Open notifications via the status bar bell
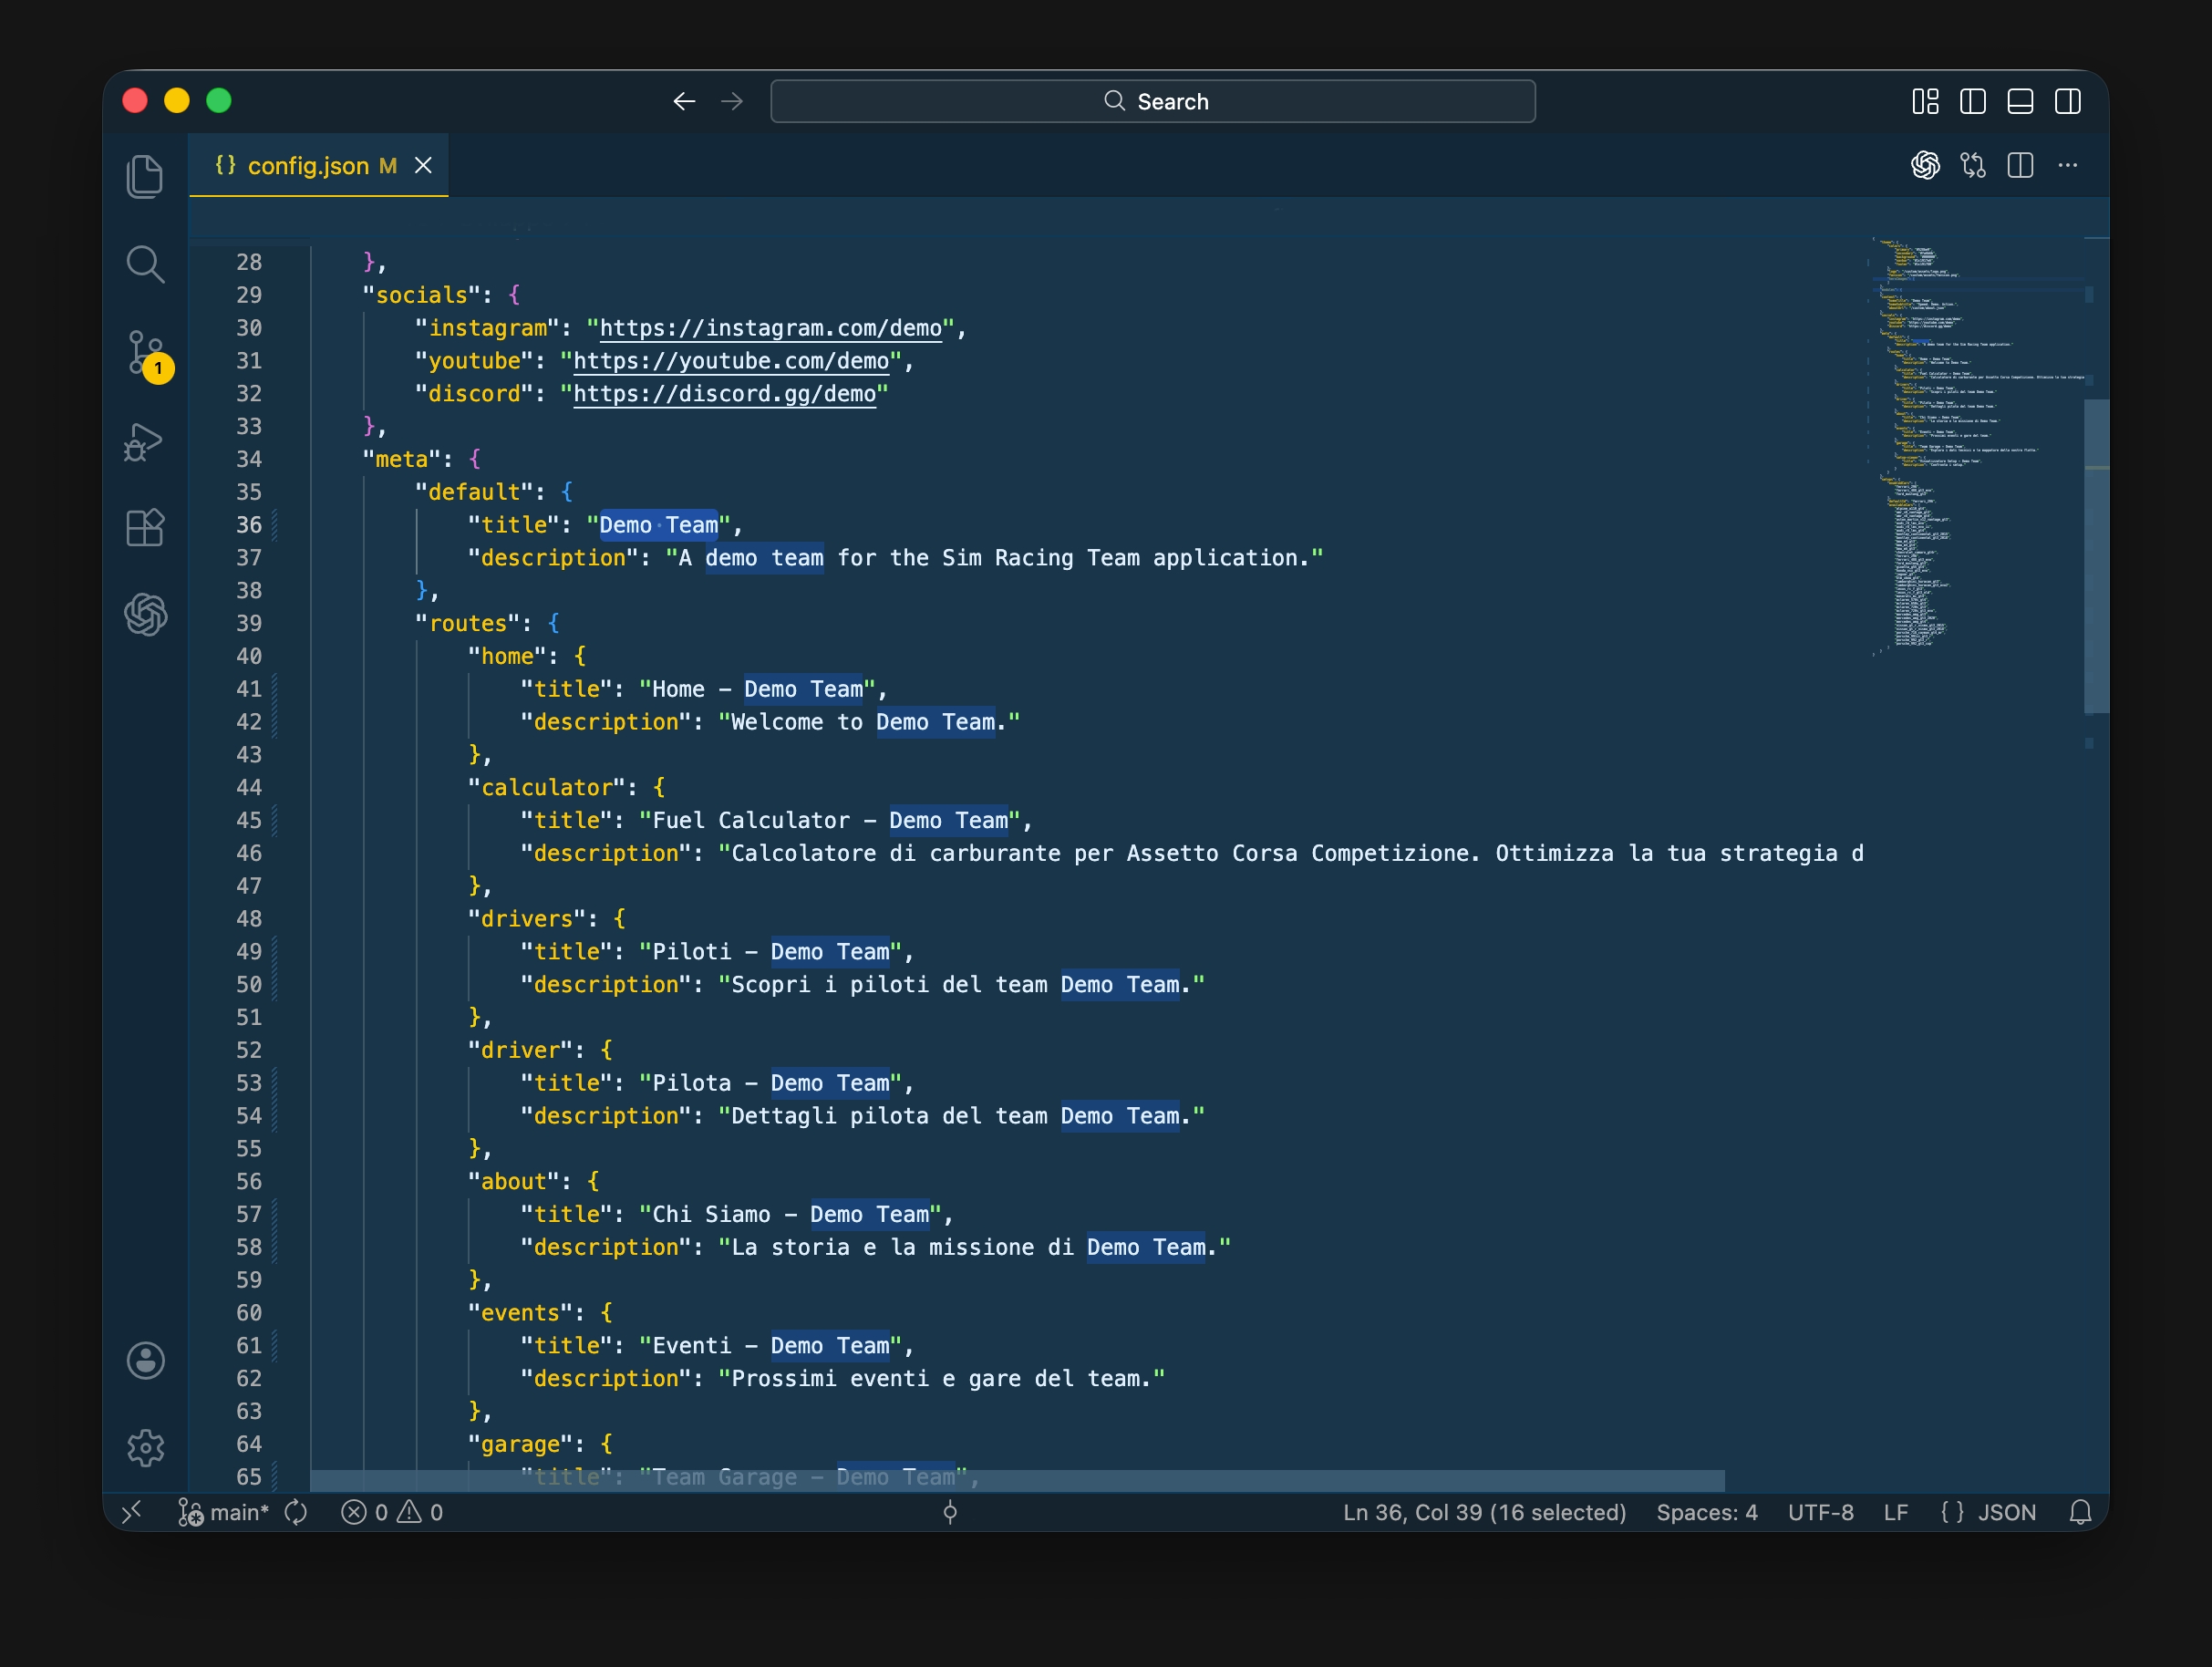This screenshot has width=2212, height=1667. point(2081,1512)
